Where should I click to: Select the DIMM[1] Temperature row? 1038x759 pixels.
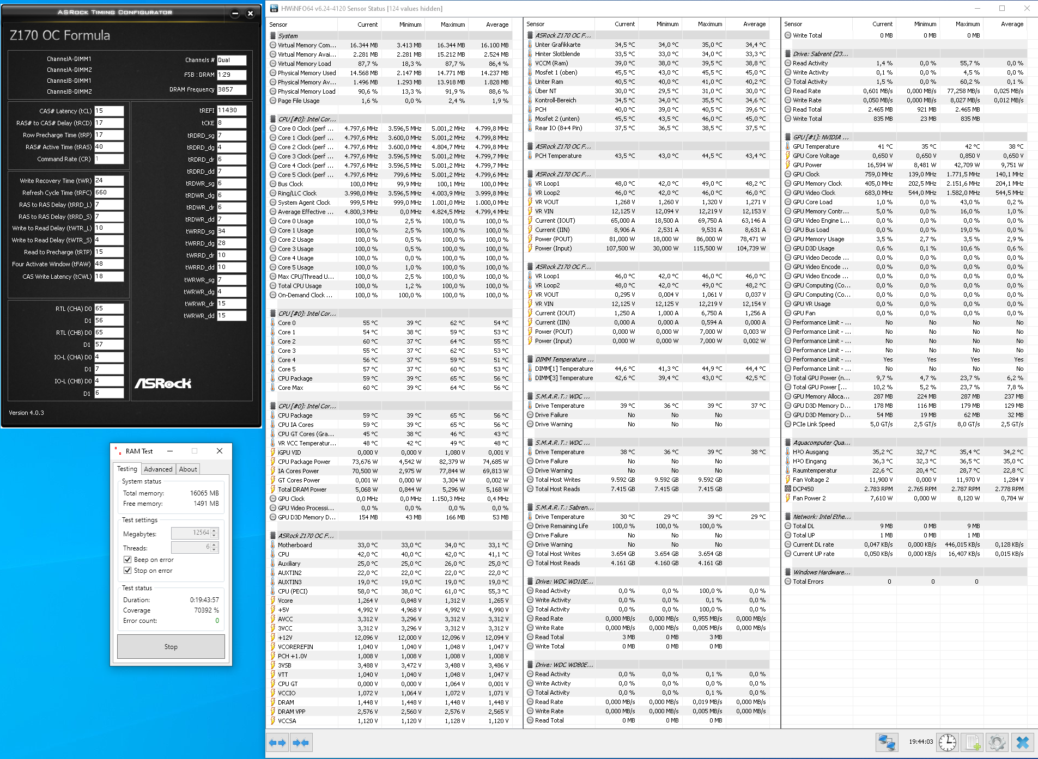tap(647, 369)
